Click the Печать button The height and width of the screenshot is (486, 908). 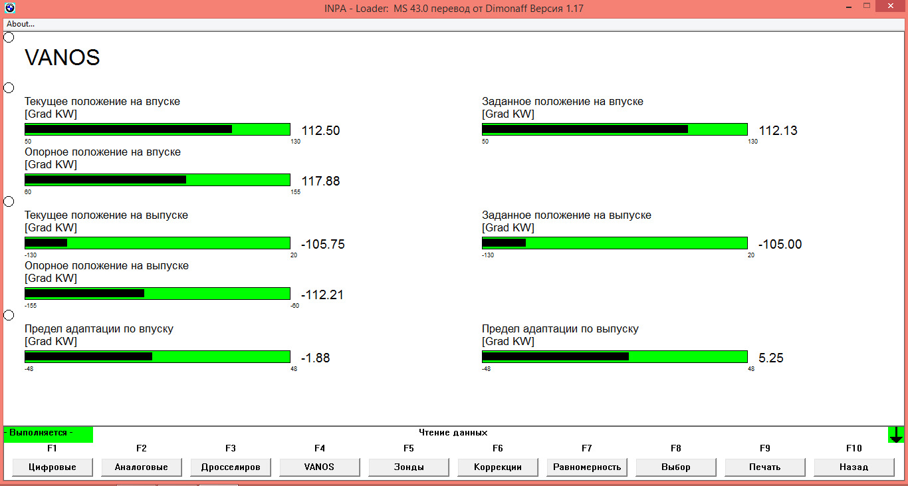(x=765, y=467)
